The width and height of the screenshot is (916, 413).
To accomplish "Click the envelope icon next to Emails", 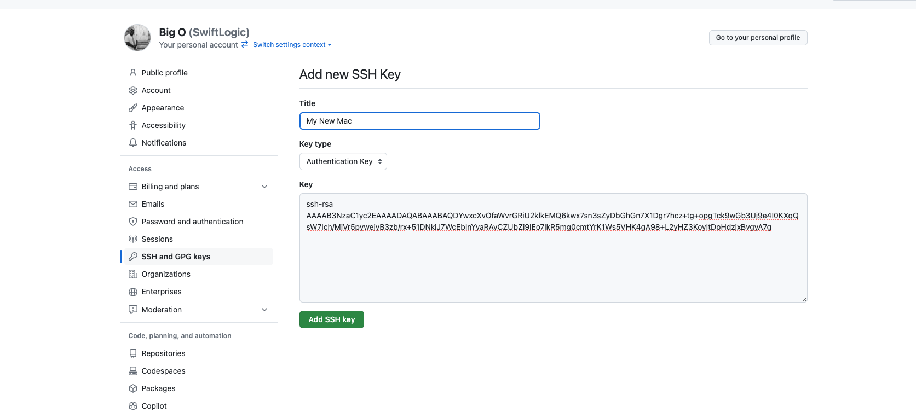I will (133, 204).
